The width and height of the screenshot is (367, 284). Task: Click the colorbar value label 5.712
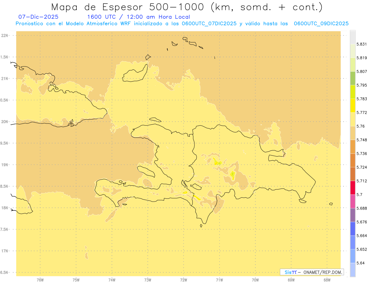coord(362,181)
